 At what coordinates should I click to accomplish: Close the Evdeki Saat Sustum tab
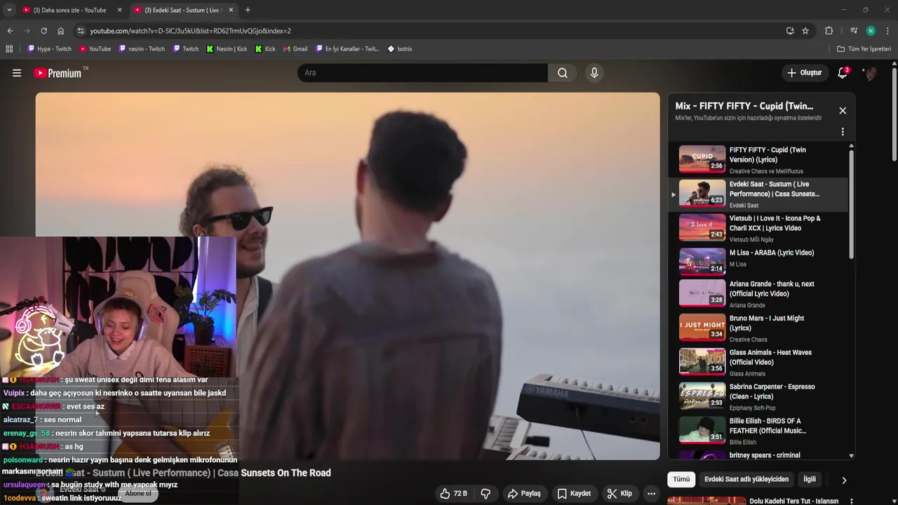click(231, 10)
